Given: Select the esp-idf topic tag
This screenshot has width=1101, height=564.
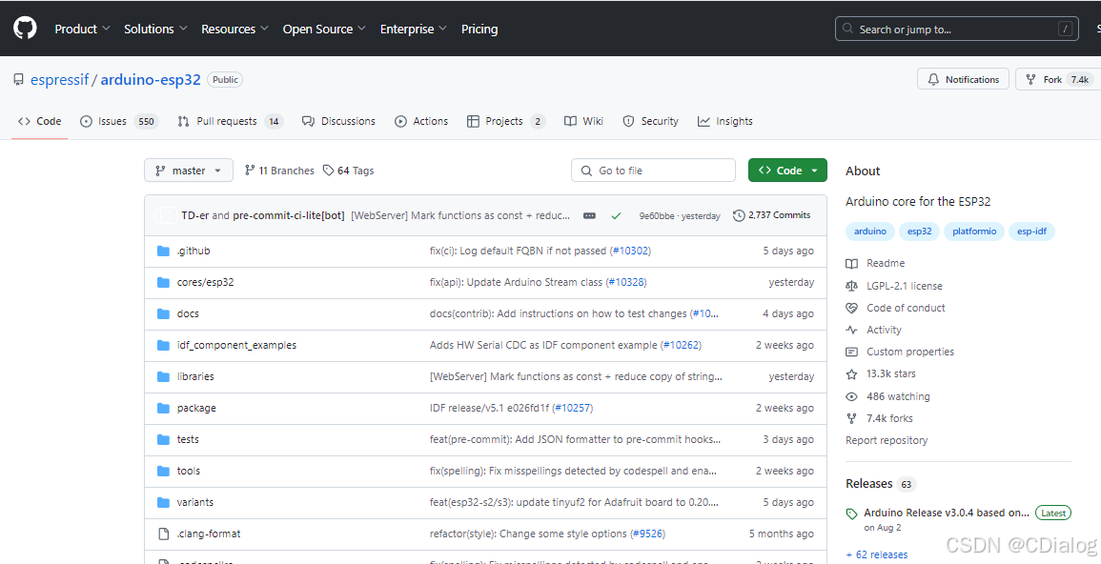Looking at the screenshot, I should click(x=1032, y=231).
